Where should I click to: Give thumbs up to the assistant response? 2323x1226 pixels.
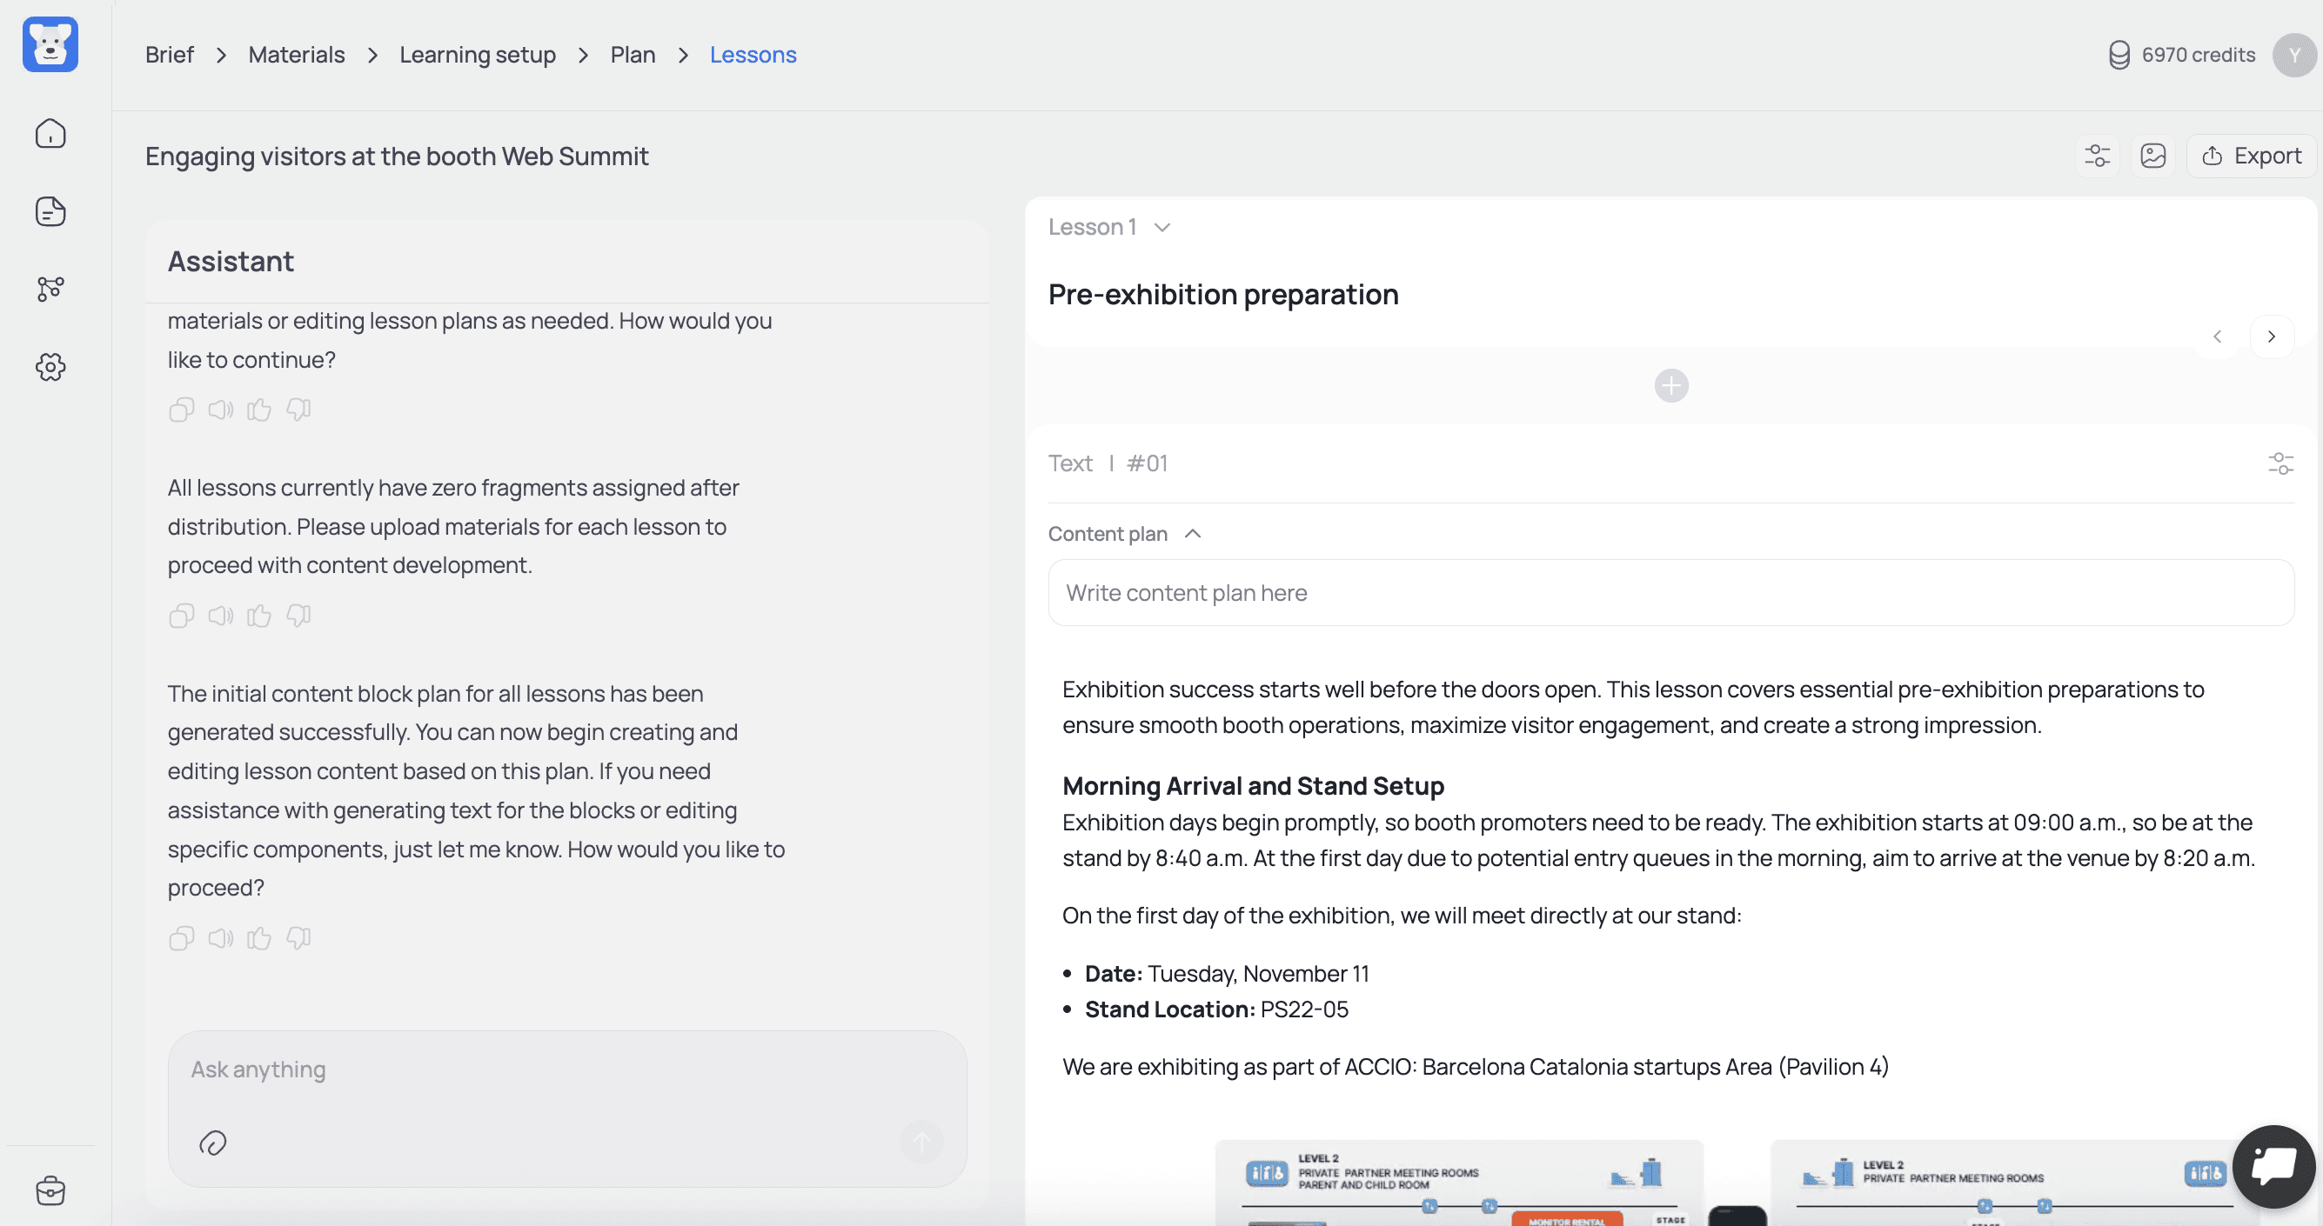(258, 937)
